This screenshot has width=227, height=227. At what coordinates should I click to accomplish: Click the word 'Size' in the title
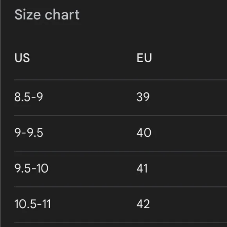point(27,14)
